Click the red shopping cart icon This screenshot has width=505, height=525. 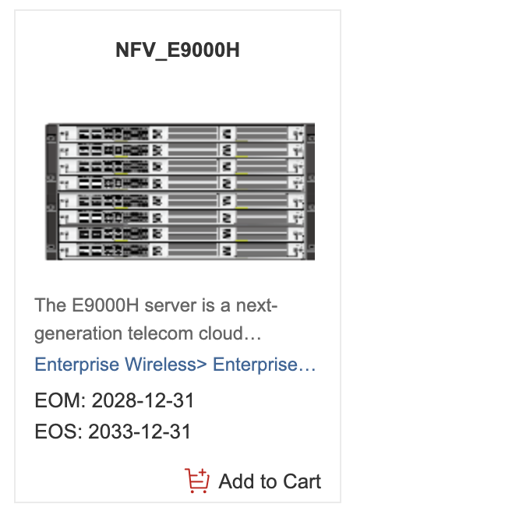(197, 481)
